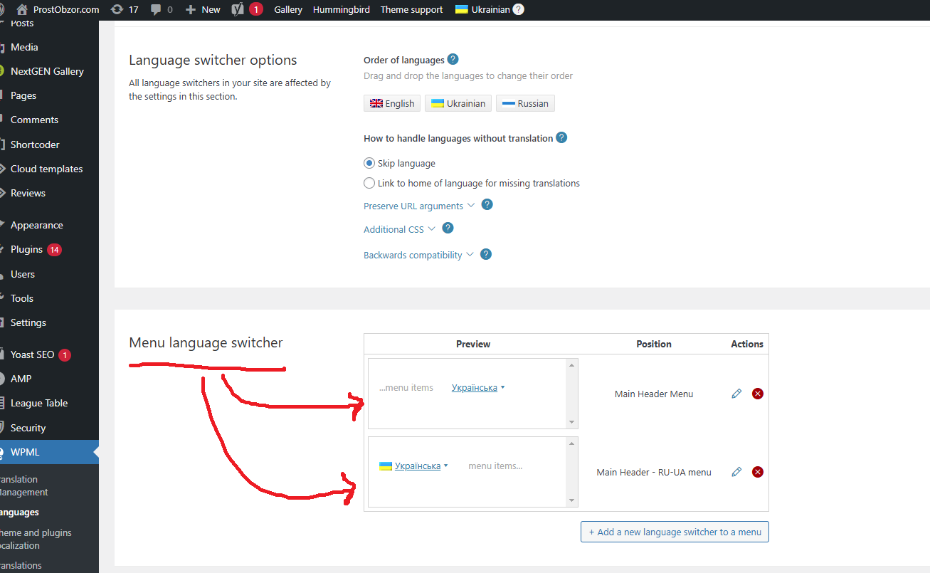This screenshot has width=930, height=573.
Task: Click the first preview's scrollbar up arrow
Action: 571,365
